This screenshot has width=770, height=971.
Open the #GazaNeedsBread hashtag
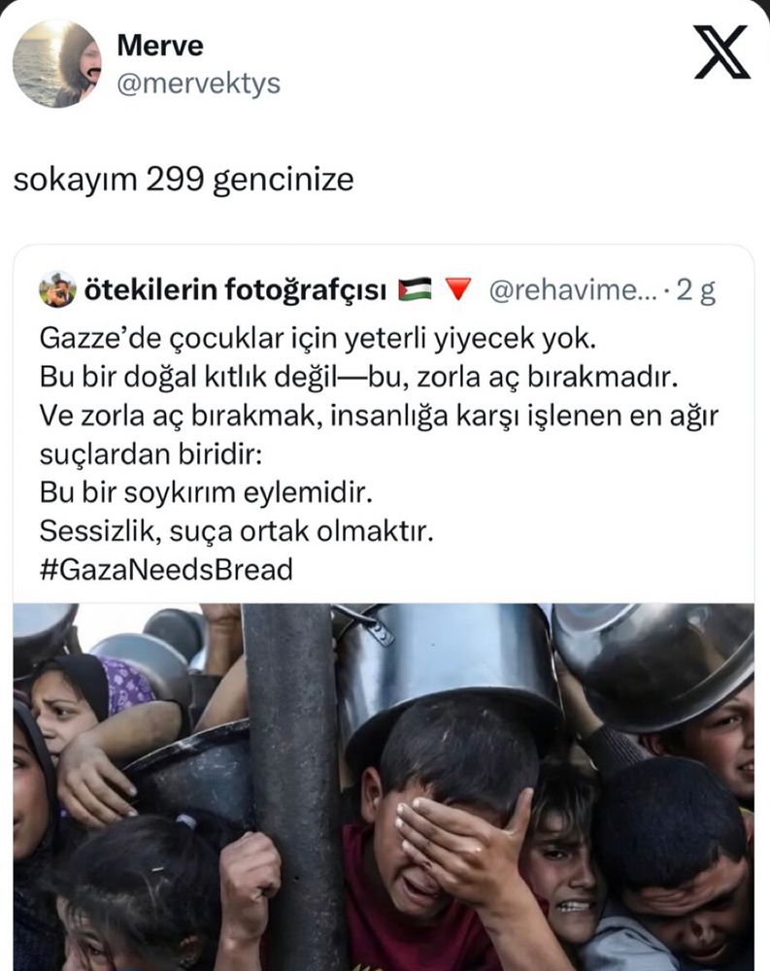(166, 570)
